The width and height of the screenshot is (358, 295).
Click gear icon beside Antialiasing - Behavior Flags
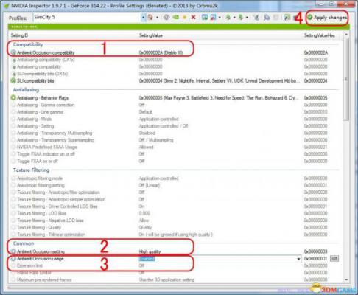pos(13,98)
